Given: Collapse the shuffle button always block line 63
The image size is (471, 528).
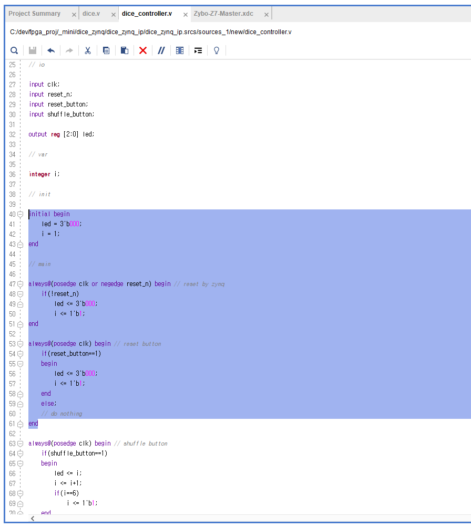Looking at the screenshot, I should [x=20, y=443].
